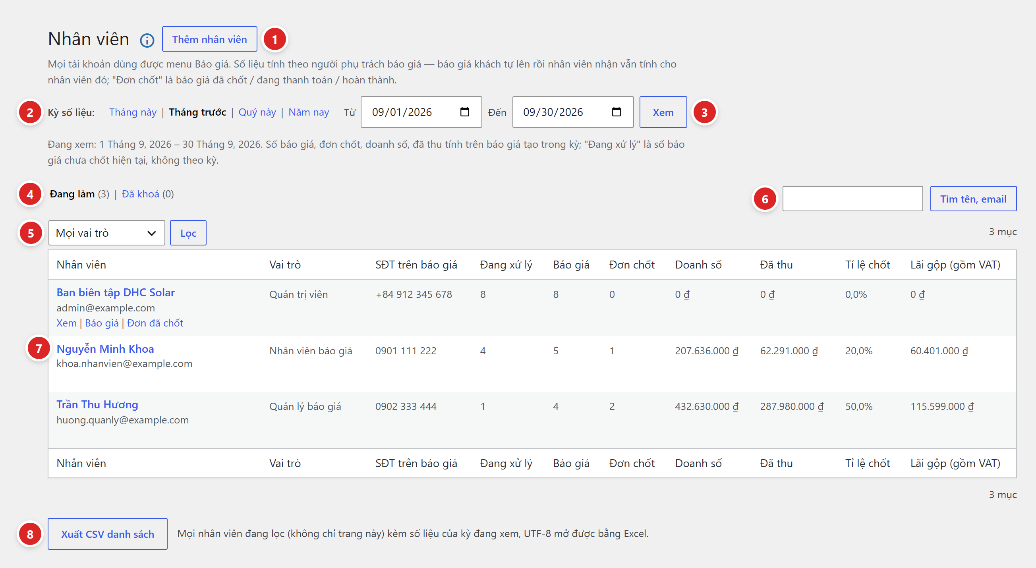This screenshot has width=1036, height=568.
Task: Select the Tháng này period link
Action: coord(133,112)
